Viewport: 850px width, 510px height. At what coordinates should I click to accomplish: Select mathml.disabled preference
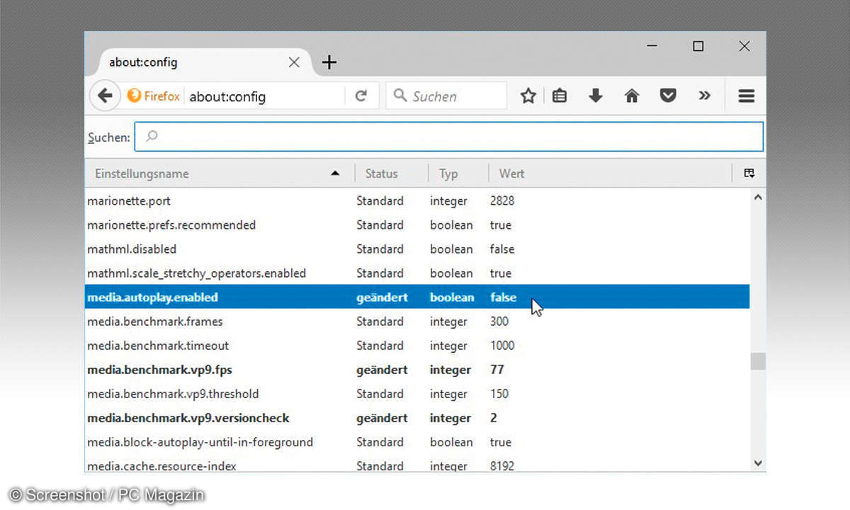tap(417, 249)
